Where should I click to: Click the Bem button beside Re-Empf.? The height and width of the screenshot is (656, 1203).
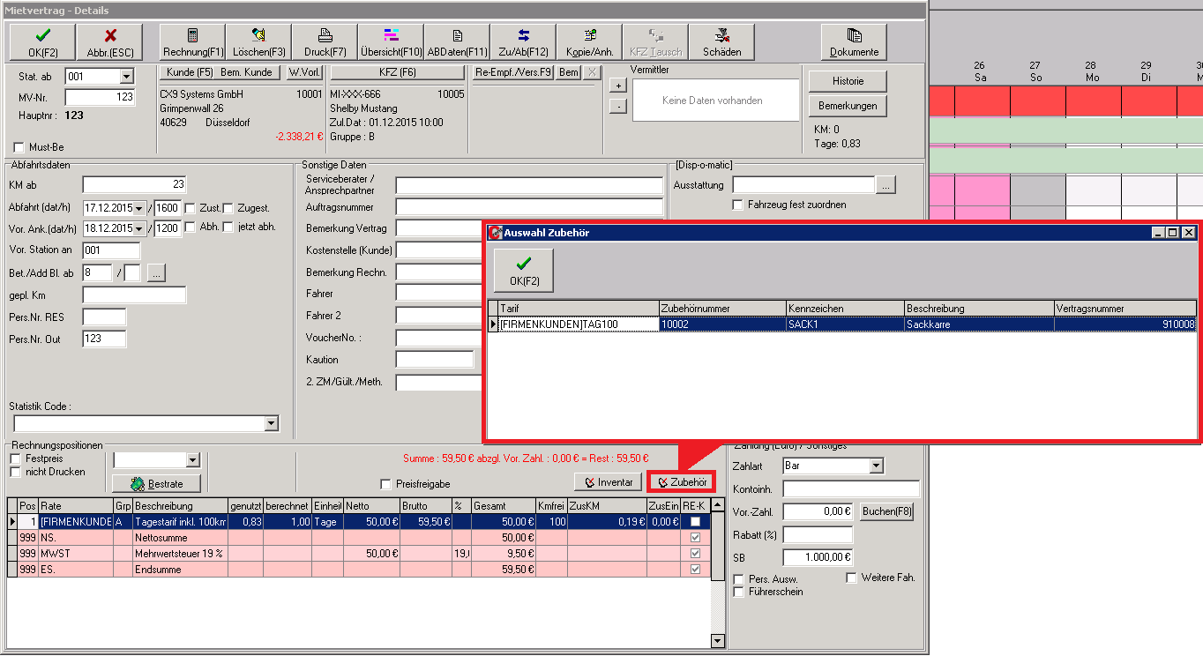(x=569, y=72)
